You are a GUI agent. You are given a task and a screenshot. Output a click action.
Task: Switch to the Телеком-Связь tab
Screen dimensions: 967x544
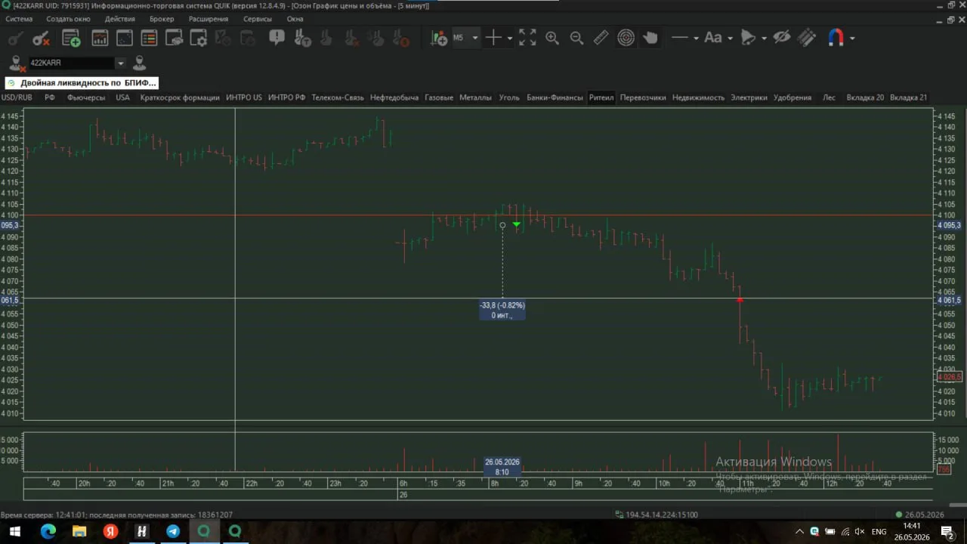coord(338,97)
